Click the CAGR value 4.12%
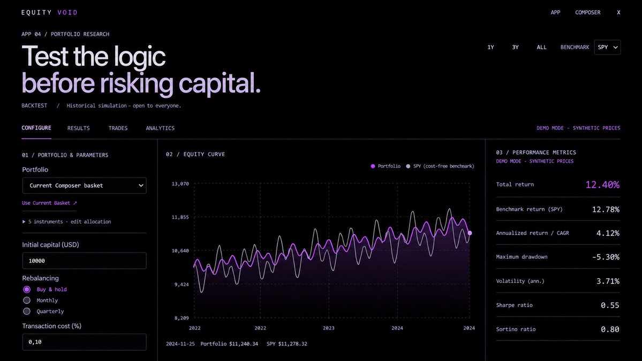The height and width of the screenshot is (361, 642). pos(608,233)
